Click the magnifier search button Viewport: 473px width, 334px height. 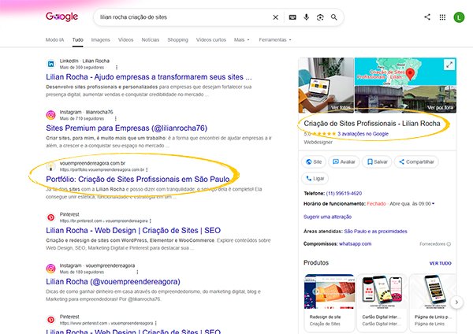pyautogui.click(x=334, y=17)
